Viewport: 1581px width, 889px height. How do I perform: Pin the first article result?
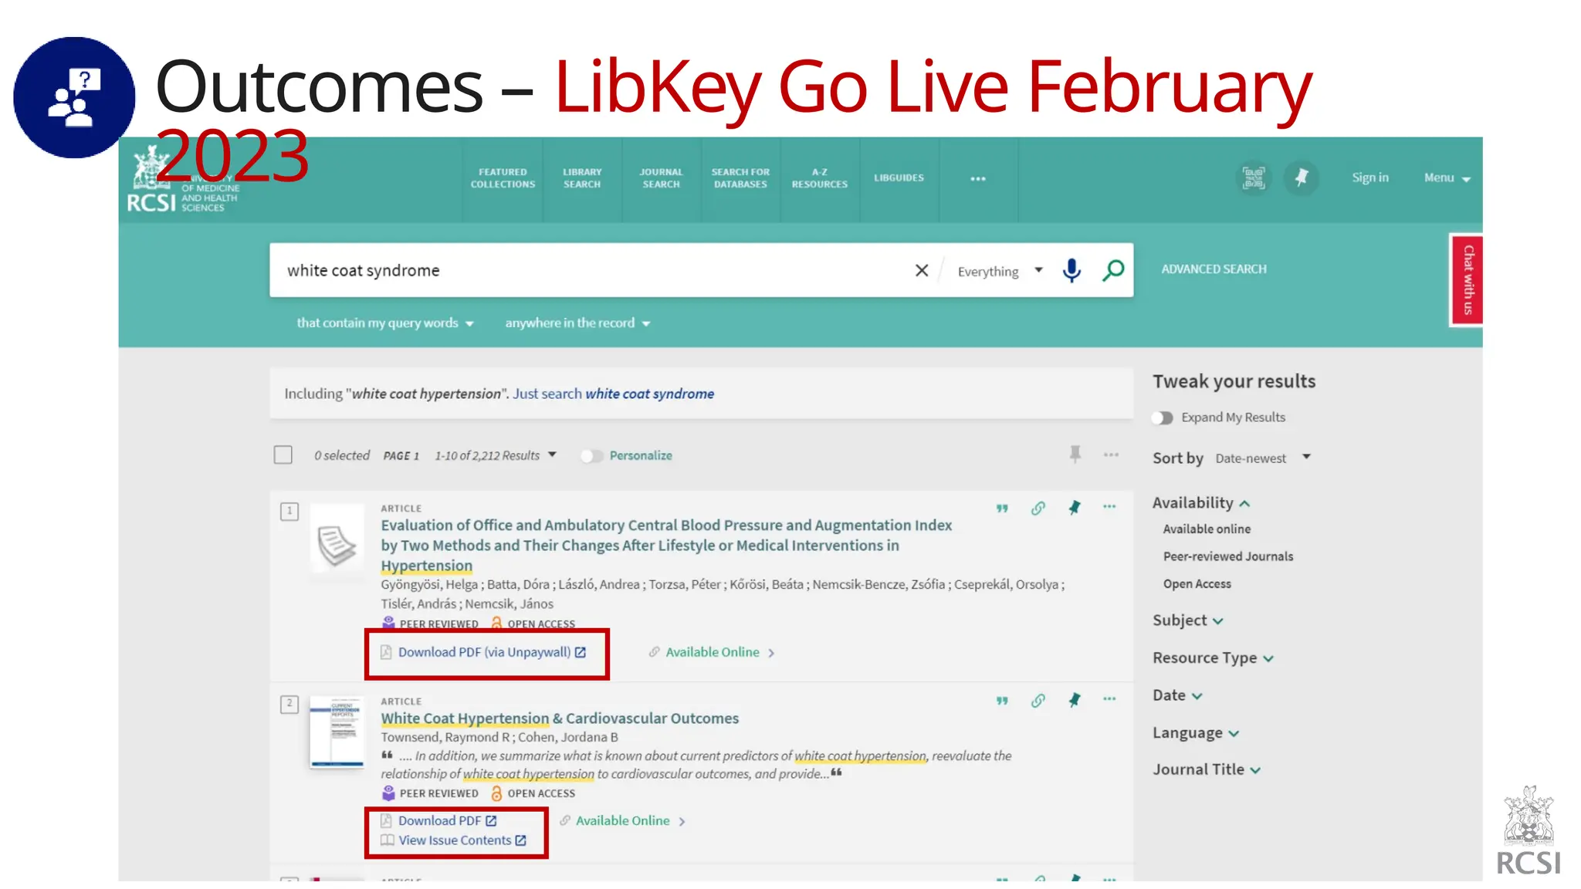coord(1074,508)
